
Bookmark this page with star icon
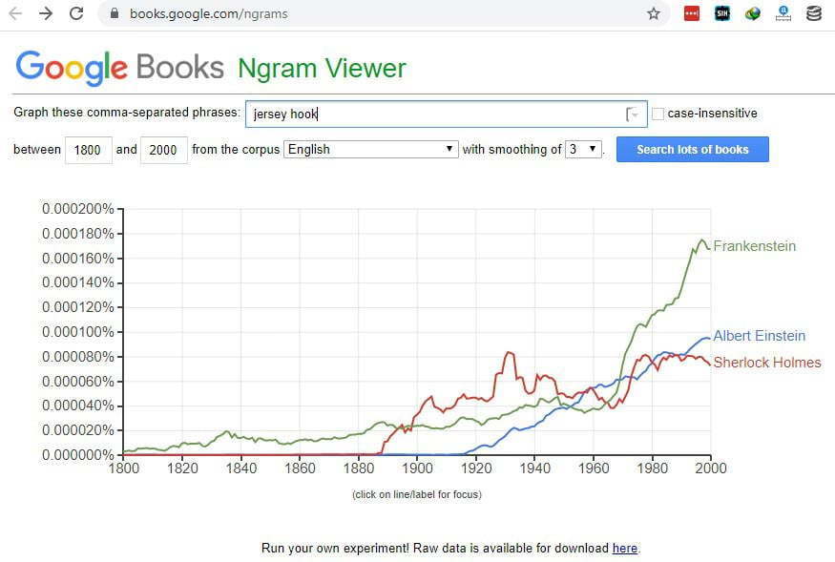tap(654, 14)
